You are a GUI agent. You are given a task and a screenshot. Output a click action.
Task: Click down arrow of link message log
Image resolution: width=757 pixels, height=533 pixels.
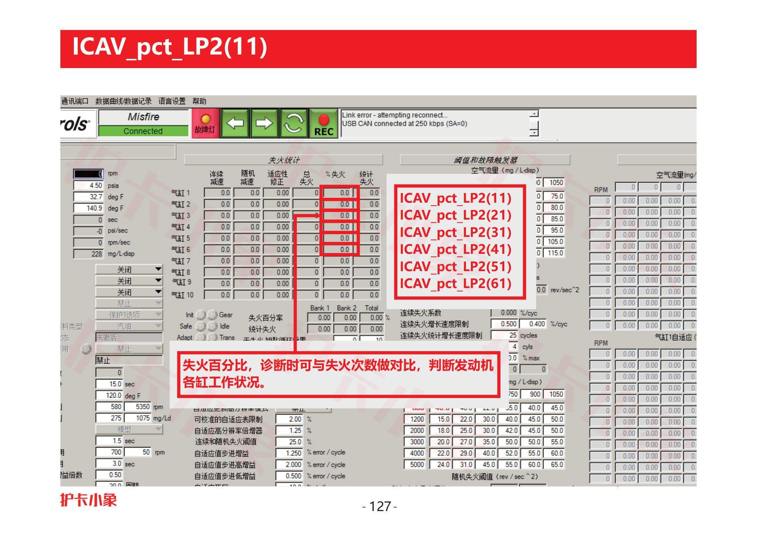point(534,133)
